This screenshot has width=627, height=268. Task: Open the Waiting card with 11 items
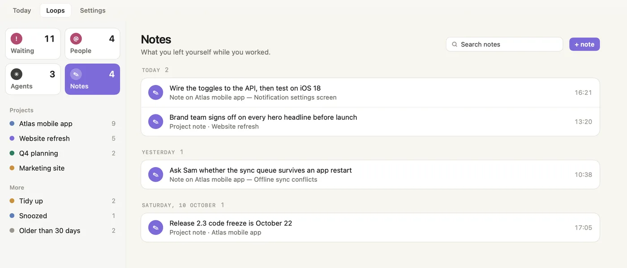pos(33,44)
